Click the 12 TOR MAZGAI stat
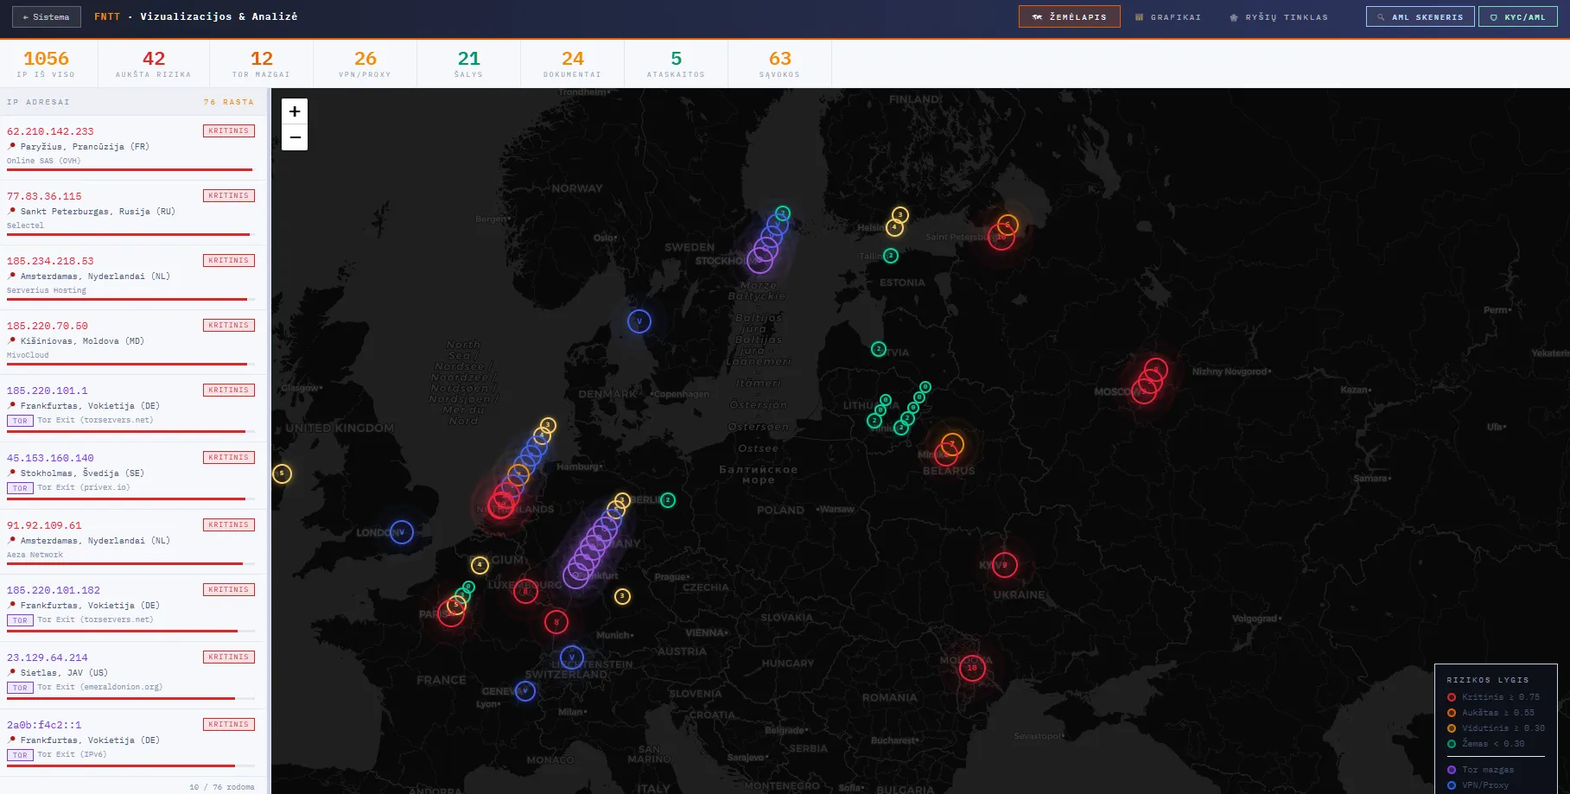 (x=262, y=64)
